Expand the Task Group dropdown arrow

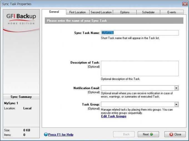tap(176, 104)
